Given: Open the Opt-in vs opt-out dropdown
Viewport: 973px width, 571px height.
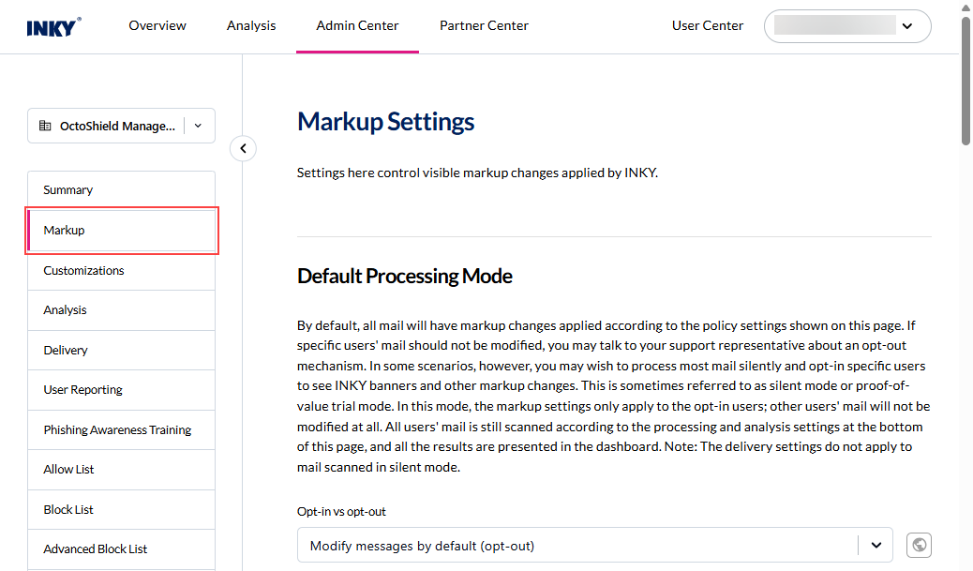Looking at the screenshot, I should coord(594,545).
